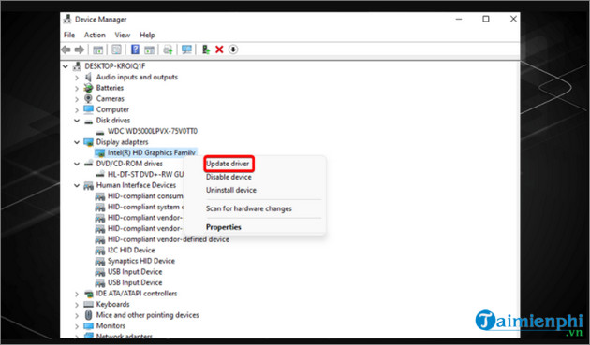Click the blue question mark Help icon
590x345 pixels.
[135, 50]
